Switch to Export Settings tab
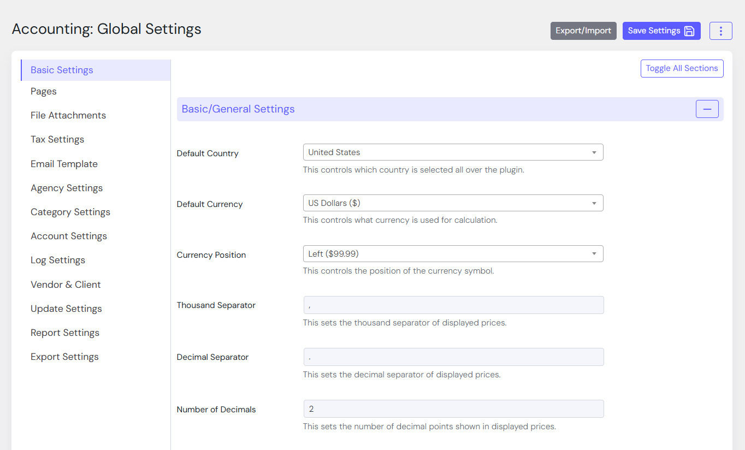745x450 pixels. pos(64,357)
